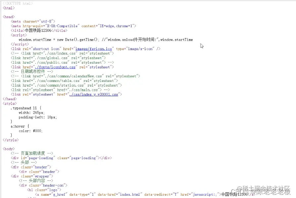This screenshot has width=296, height=198.
Task: Click the 页面加载进度 comment
Action: click(x=32, y=153)
